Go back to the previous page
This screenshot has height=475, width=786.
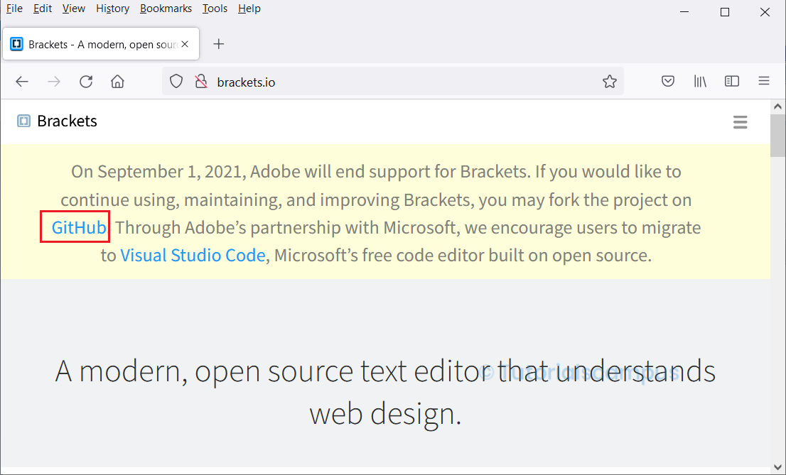(22, 82)
